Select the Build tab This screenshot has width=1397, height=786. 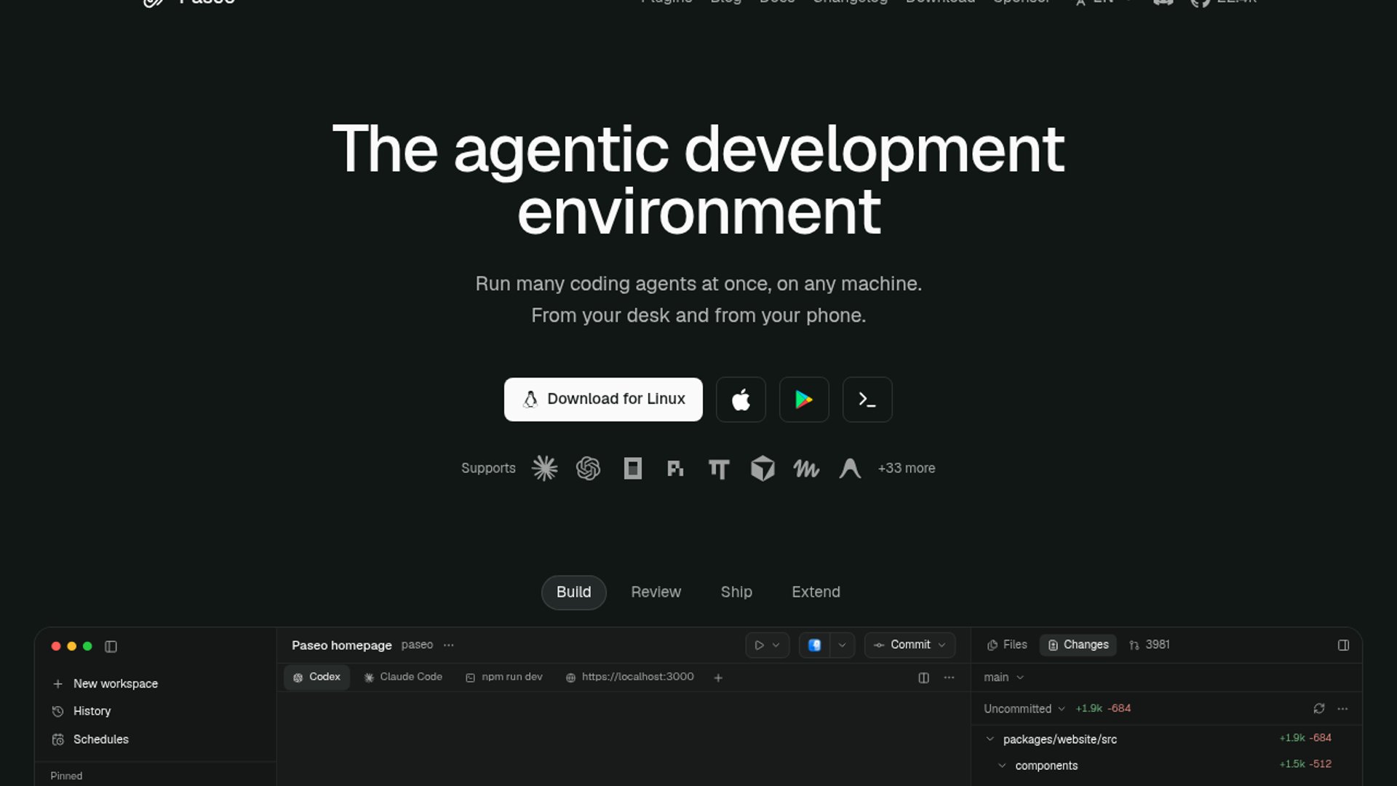tap(573, 592)
